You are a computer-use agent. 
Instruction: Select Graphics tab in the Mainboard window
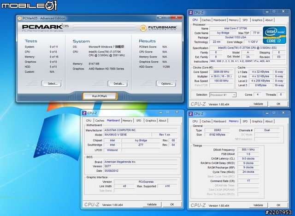(151, 121)
